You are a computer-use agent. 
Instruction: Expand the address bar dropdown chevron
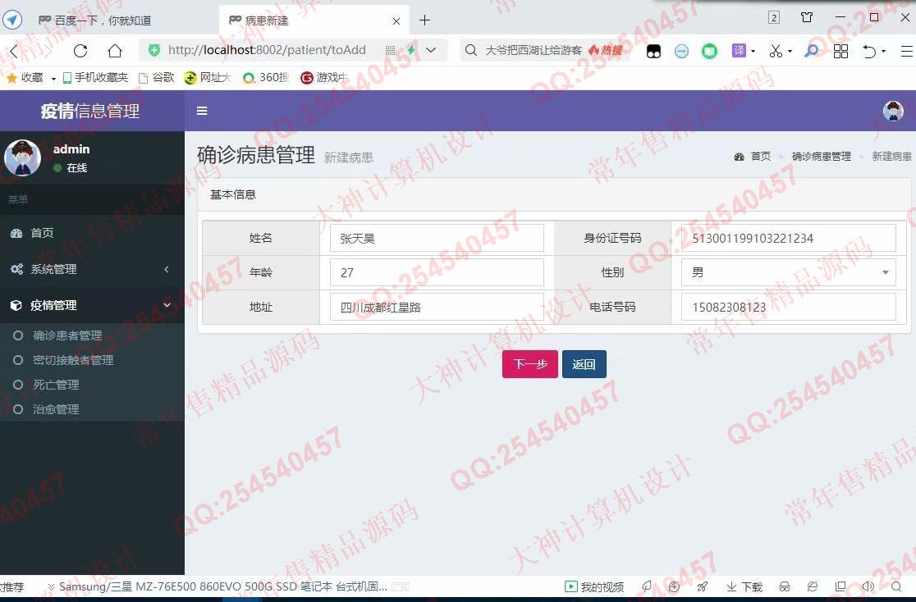pyautogui.click(x=431, y=50)
